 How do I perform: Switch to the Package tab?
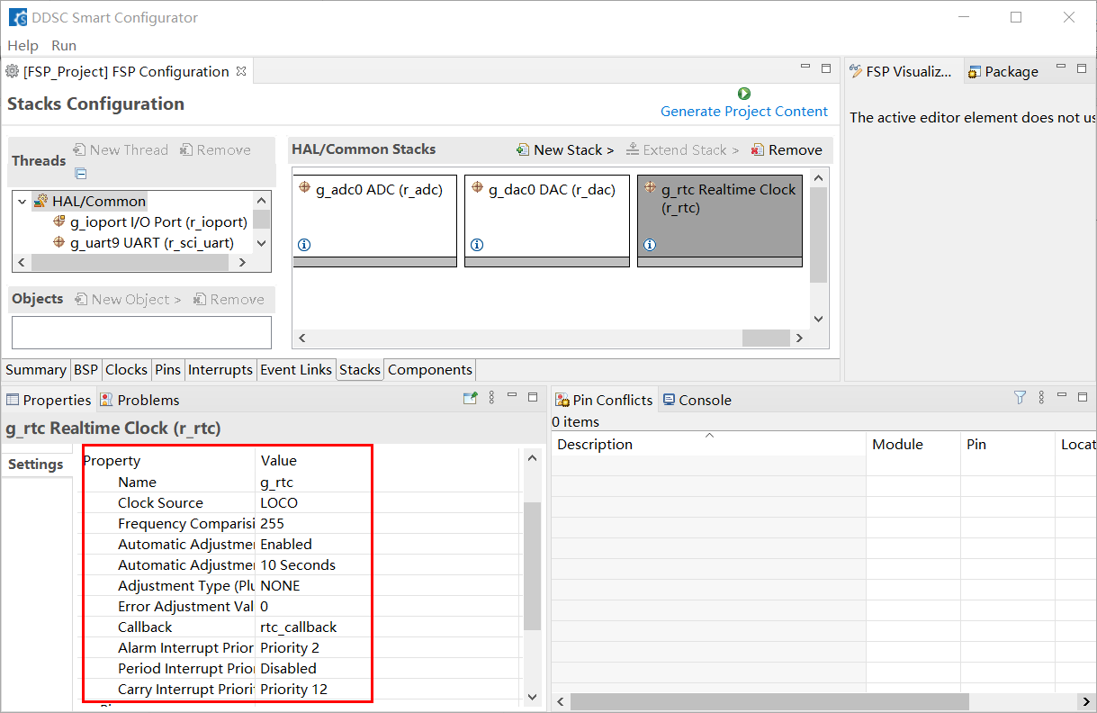click(x=1003, y=72)
